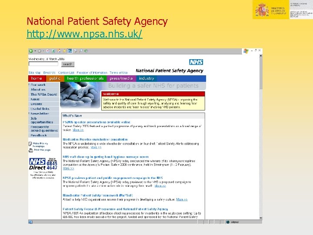Click the Print this page link

click(42, 150)
